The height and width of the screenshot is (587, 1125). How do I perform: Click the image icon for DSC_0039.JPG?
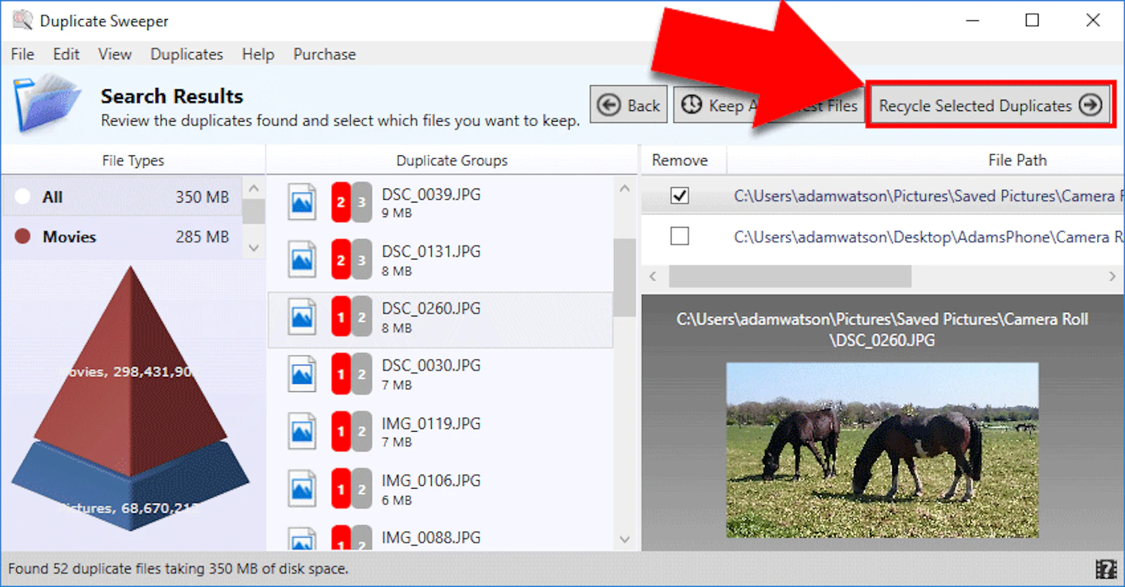coord(302,202)
